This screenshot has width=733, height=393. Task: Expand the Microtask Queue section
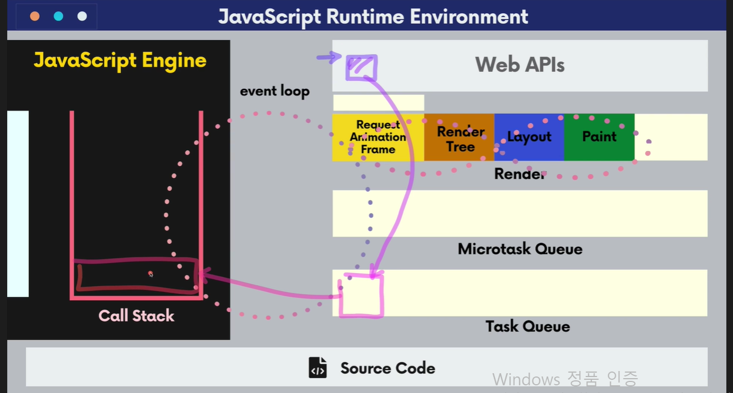click(x=520, y=214)
